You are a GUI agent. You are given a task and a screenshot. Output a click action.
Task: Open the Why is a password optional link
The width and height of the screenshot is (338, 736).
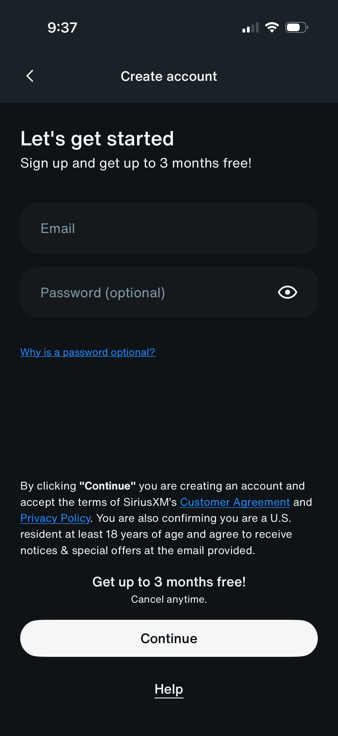(x=87, y=352)
